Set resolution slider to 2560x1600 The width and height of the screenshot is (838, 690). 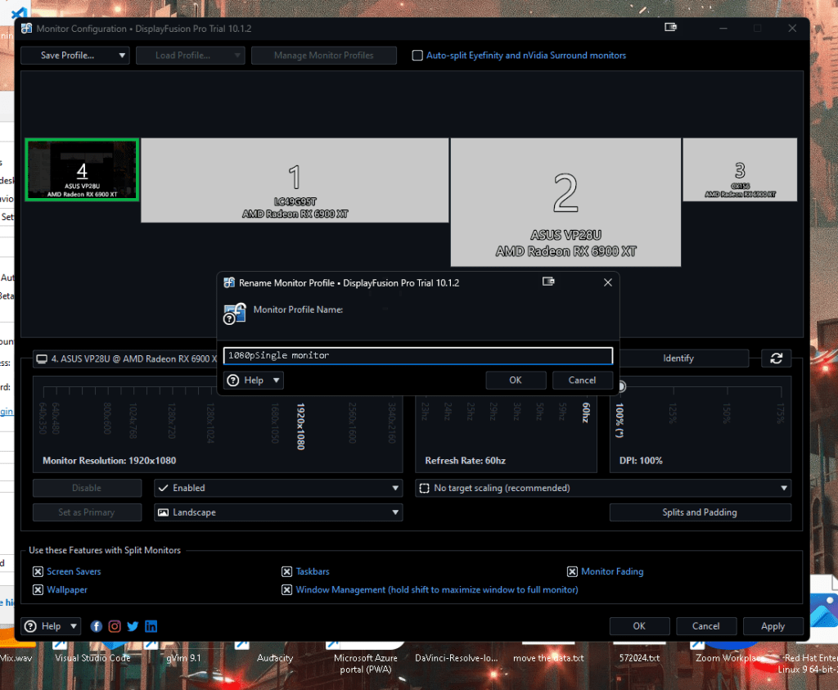coord(352,423)
